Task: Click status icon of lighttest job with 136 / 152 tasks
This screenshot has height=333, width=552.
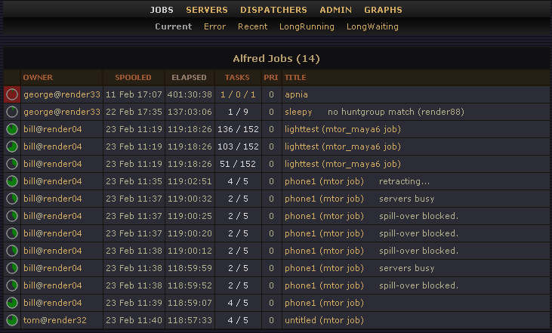Action: 11,129
